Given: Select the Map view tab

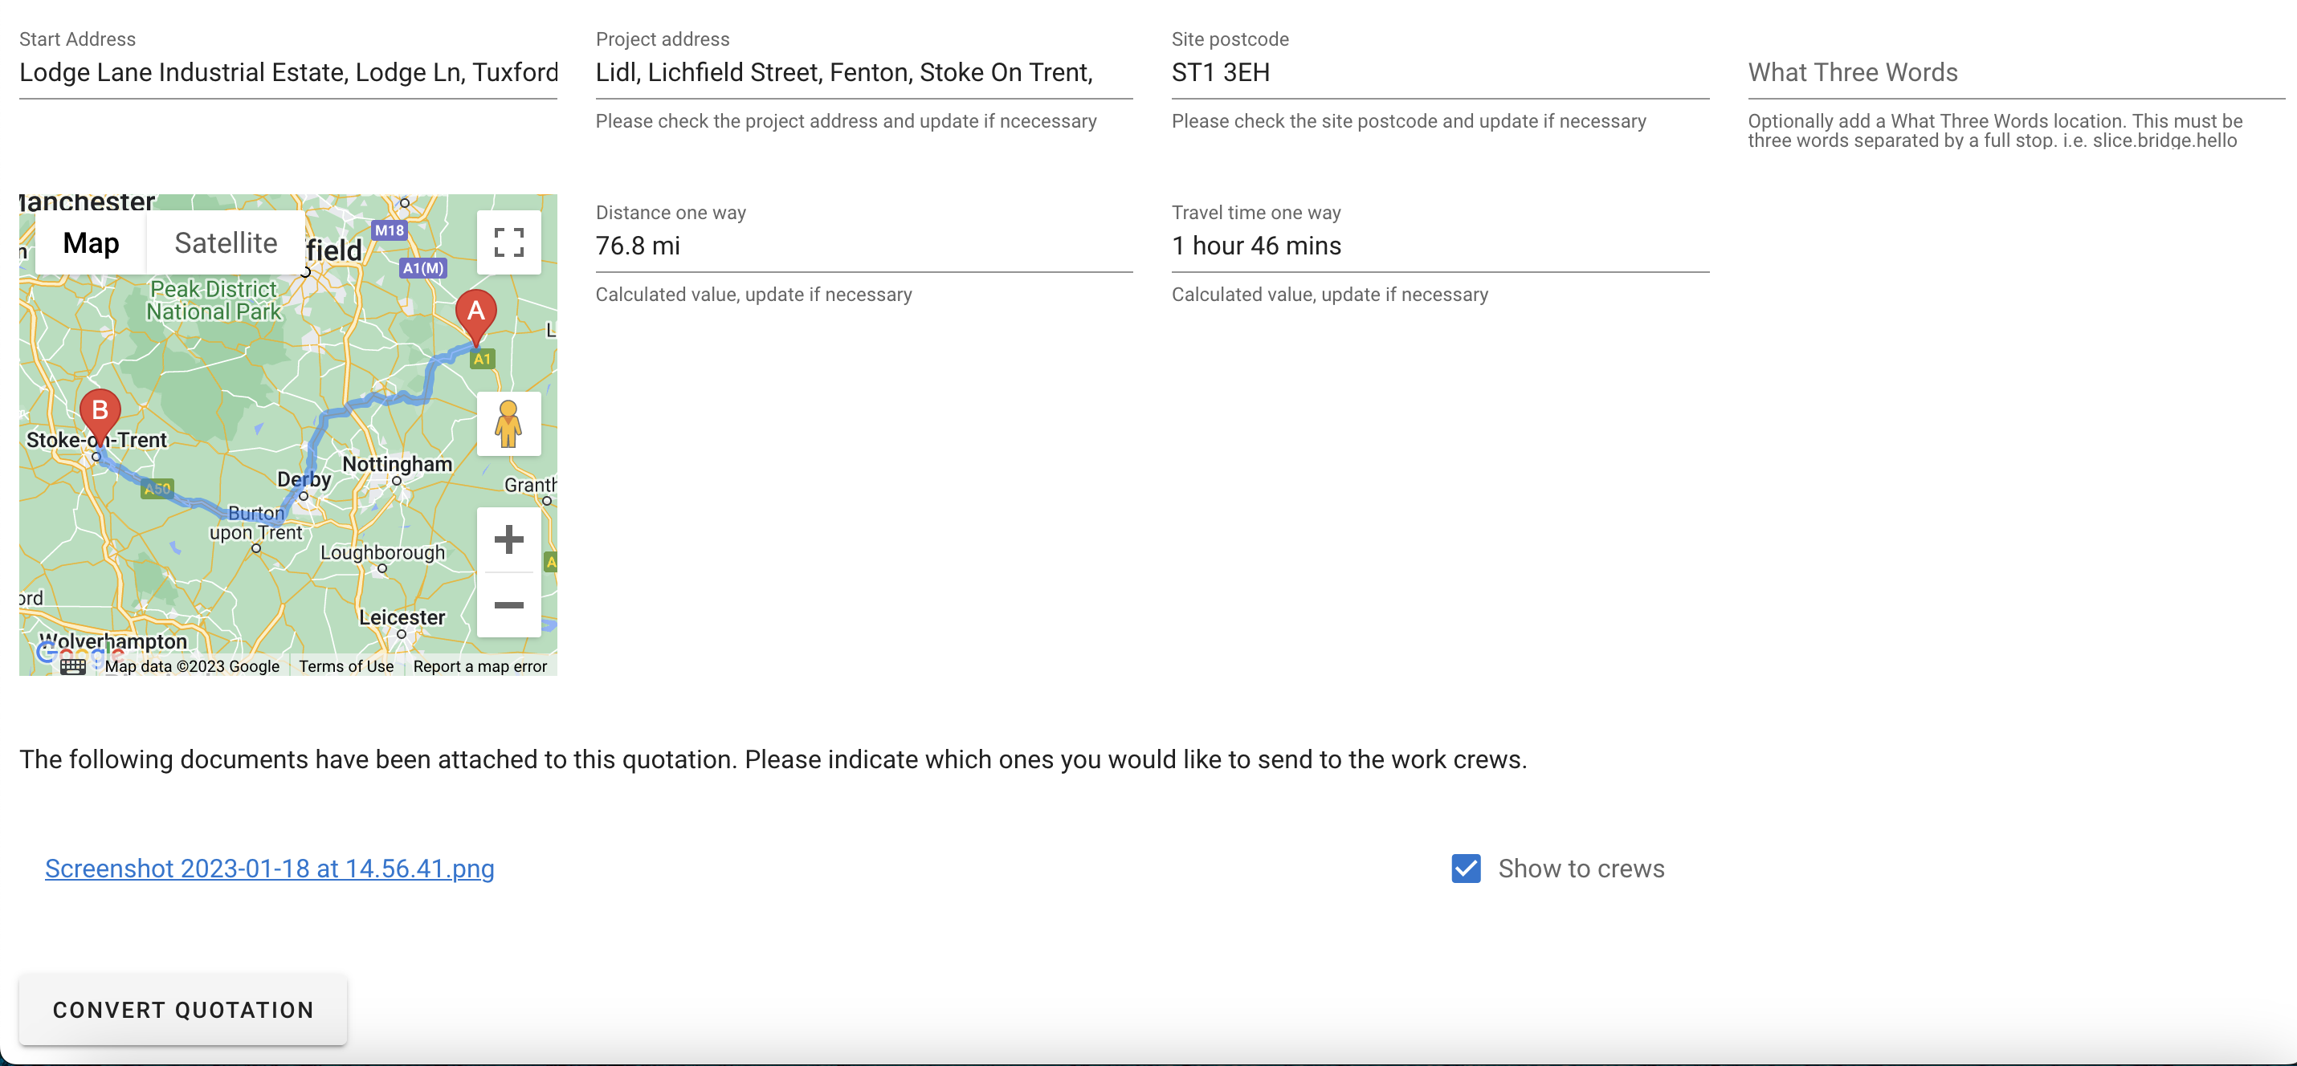Looking at the screenshot, I should tap(91, 242).
